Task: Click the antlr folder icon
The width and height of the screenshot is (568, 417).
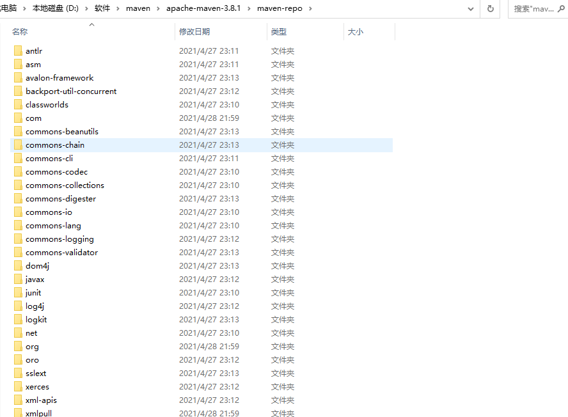Action: (18, 51)
